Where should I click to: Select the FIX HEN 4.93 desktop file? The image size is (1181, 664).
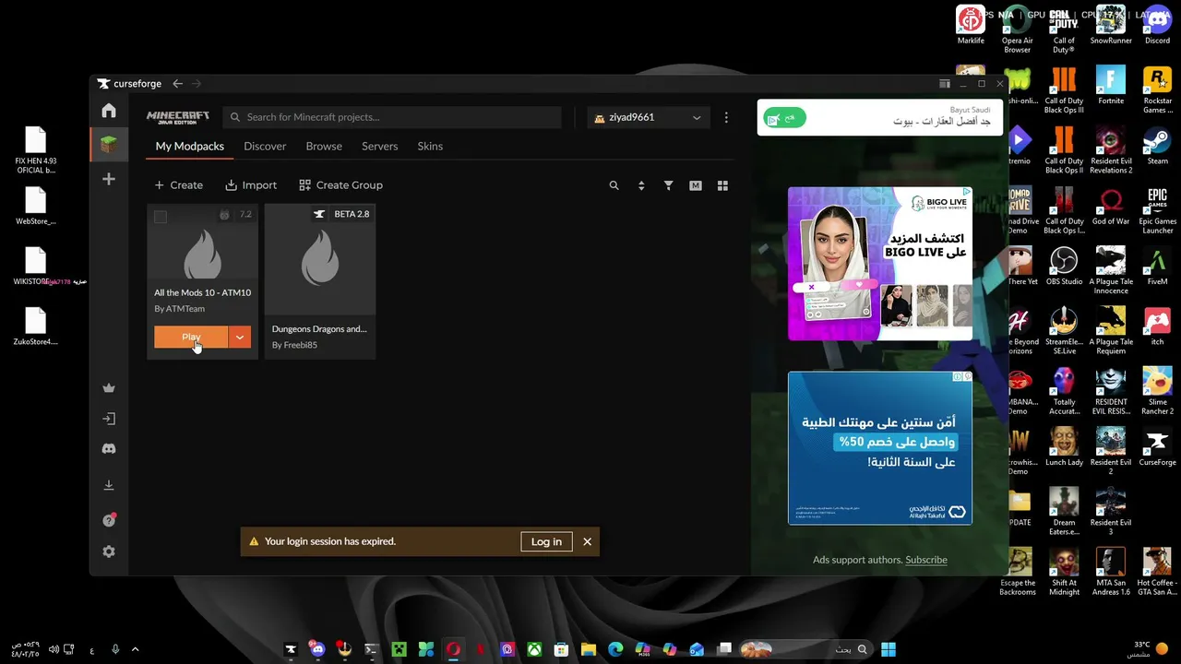click(x=36, y=152)
